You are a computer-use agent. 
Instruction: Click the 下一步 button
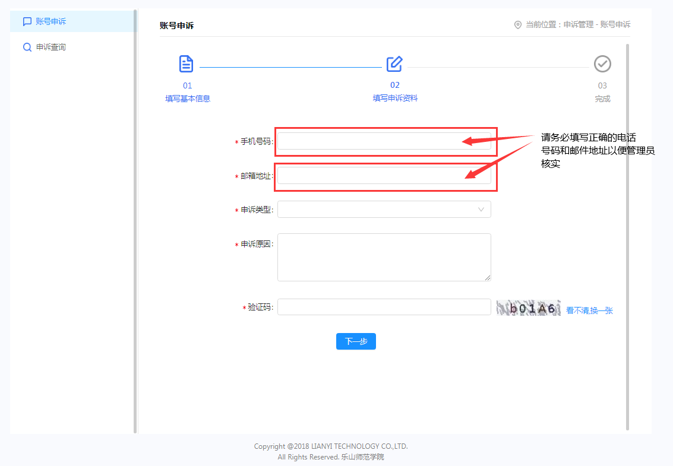coord(356,341)
